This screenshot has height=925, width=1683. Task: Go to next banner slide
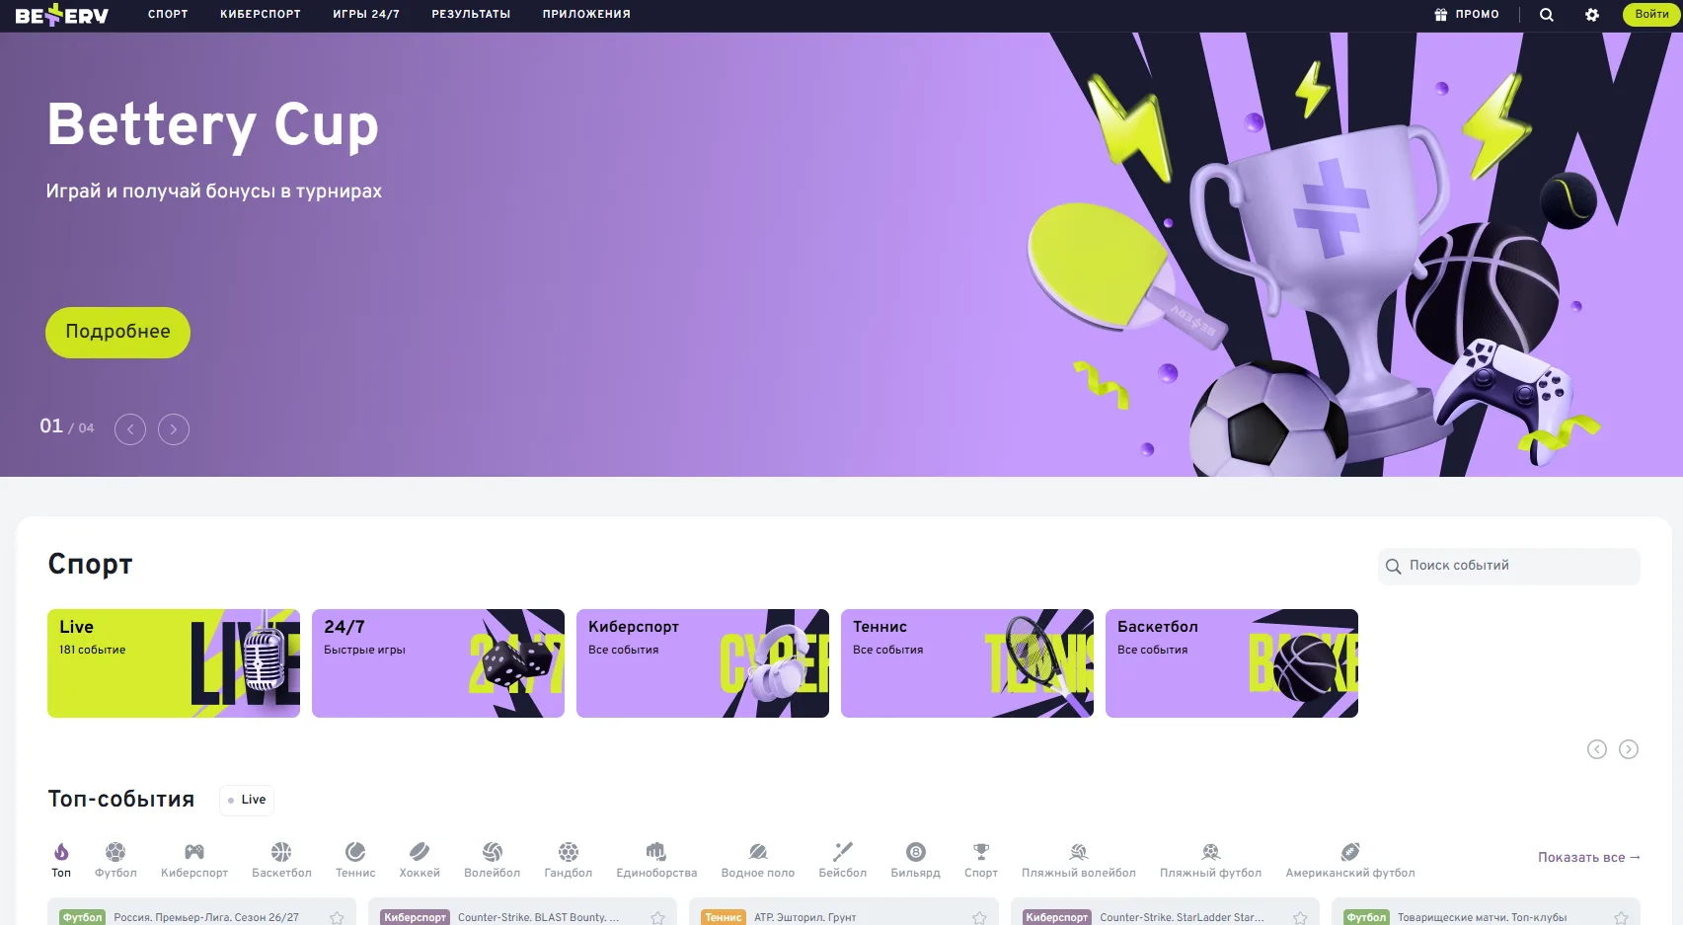tap(174, 429)
